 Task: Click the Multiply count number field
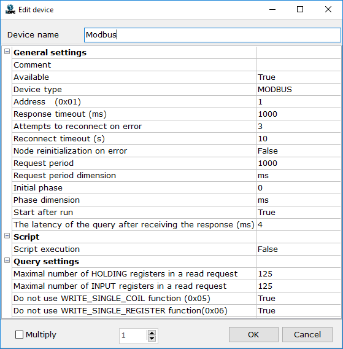(133, 335)
